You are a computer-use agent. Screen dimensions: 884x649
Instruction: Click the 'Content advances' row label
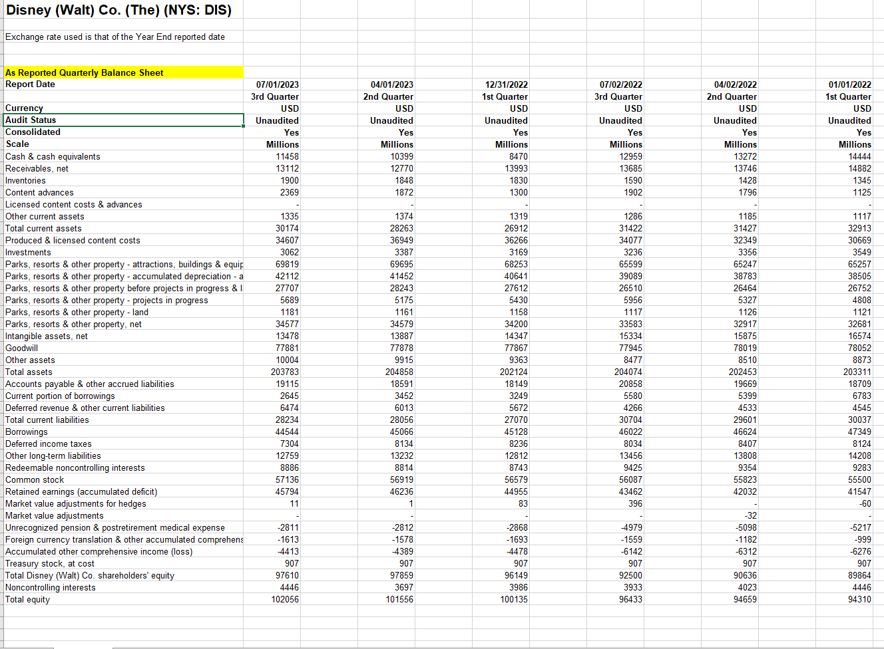click(39, 192)
